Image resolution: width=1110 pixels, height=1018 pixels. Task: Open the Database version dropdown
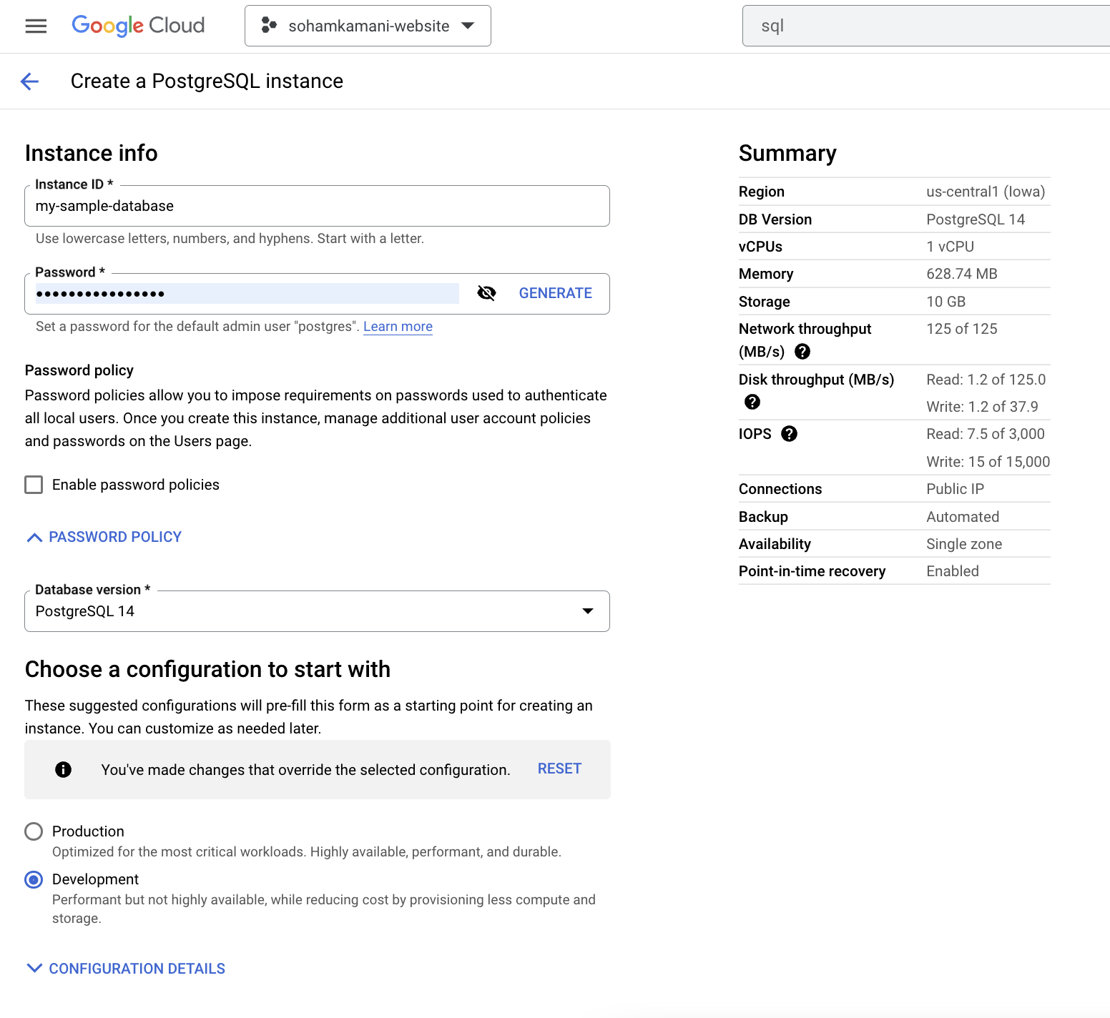click(317, 611)
